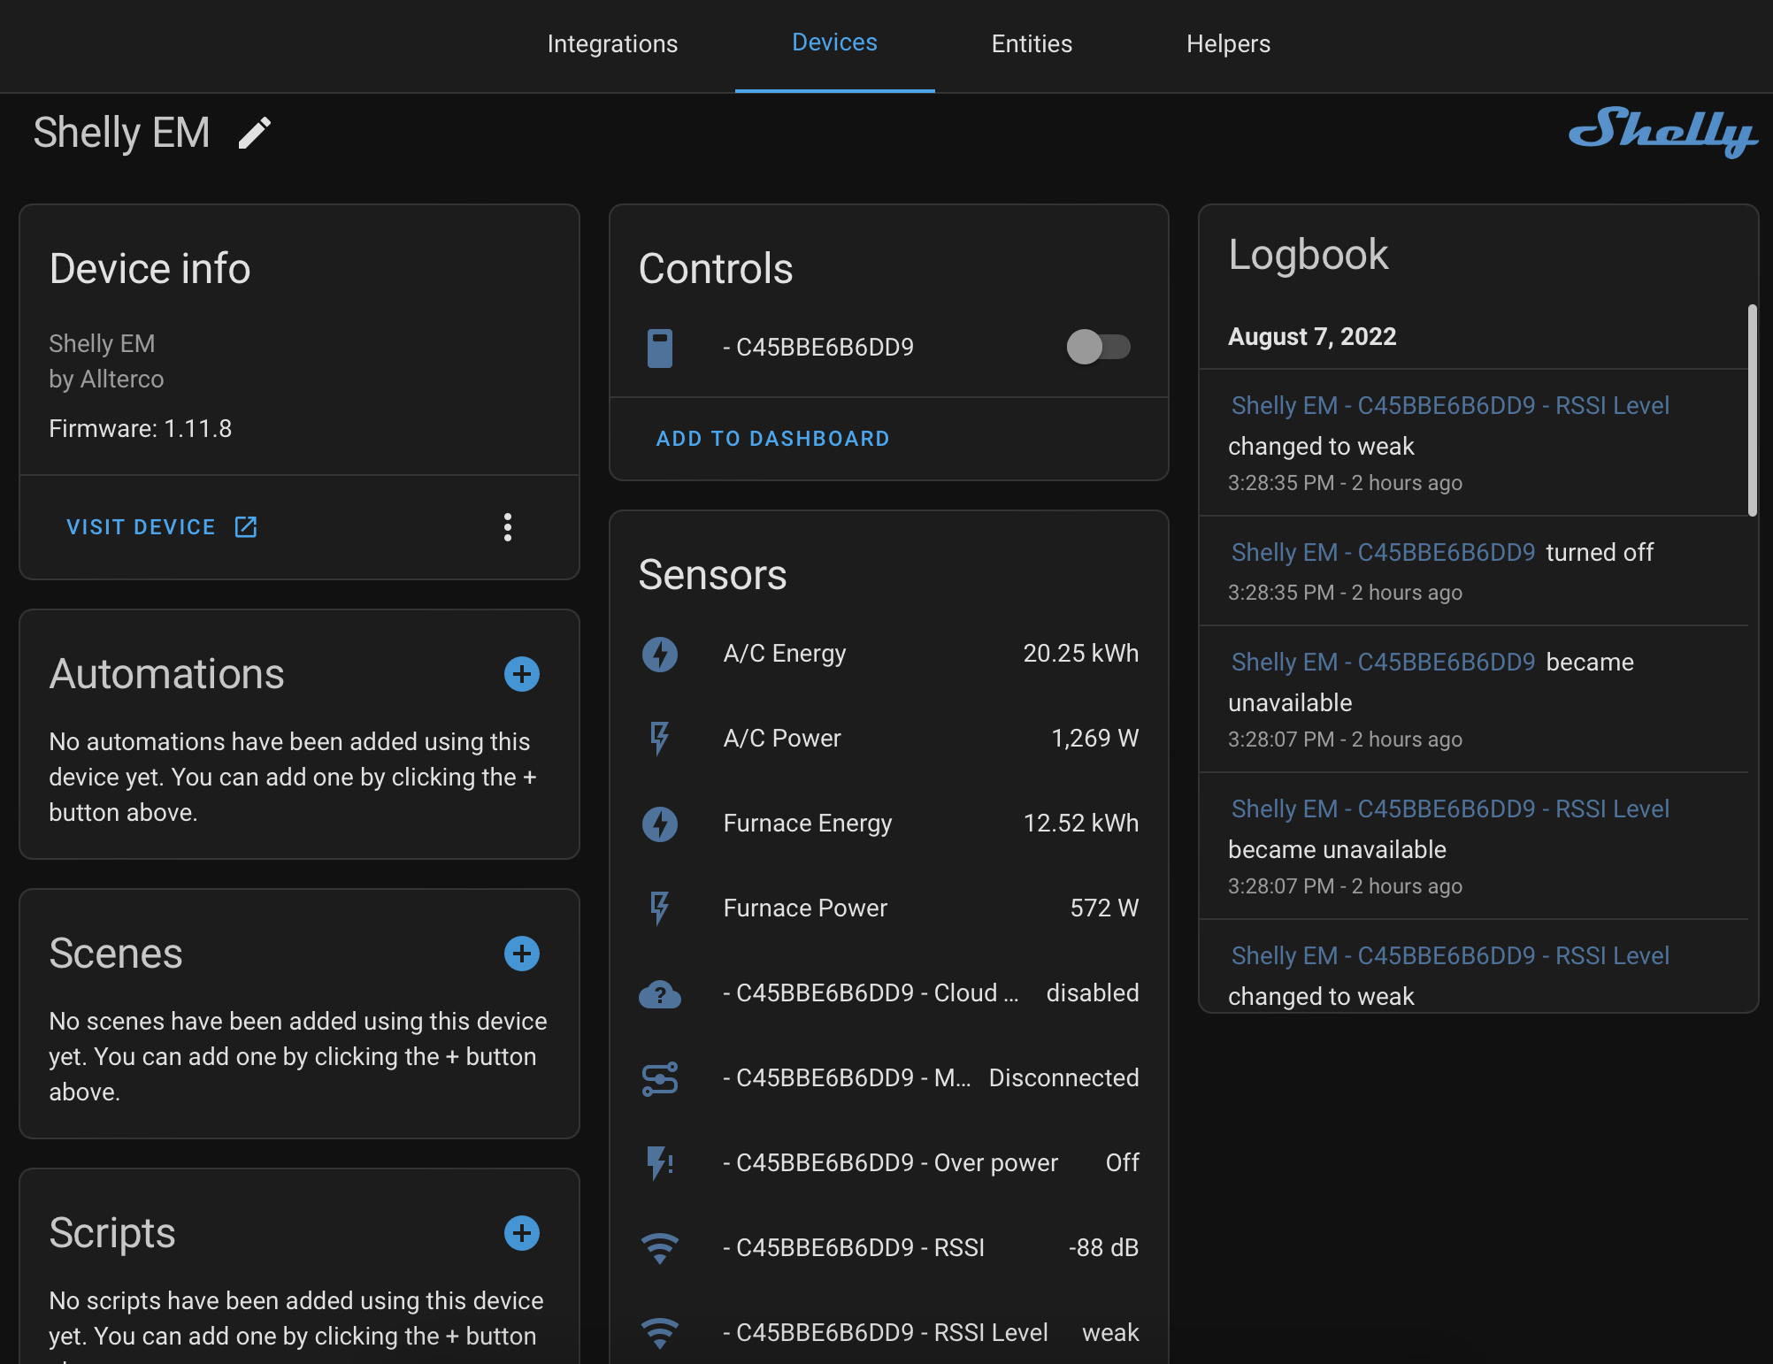1773x1364 pixels.
Task: Add a scene with the plus button
Action: 522,954
